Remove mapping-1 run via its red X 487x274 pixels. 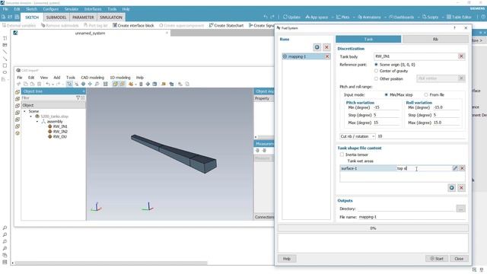[327, 56]
